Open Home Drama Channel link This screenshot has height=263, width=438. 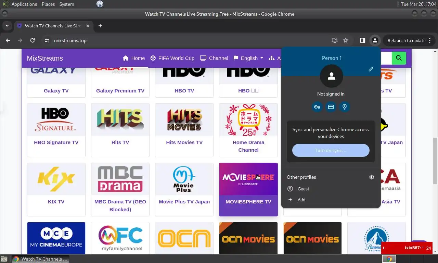tap(248, 146)
